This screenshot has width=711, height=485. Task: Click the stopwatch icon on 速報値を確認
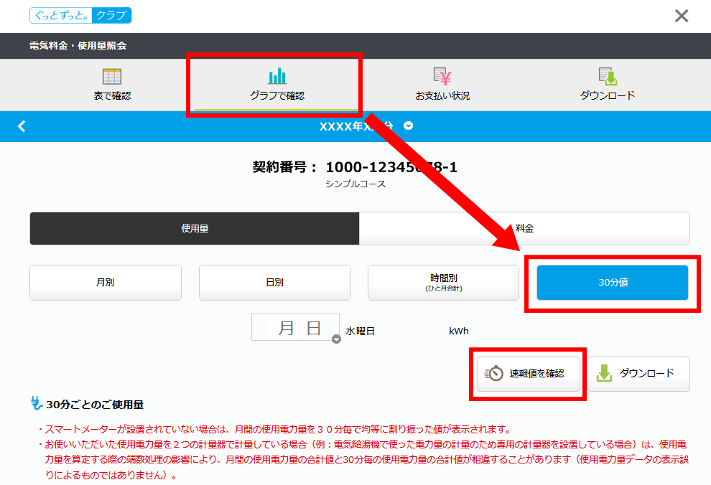point(495,373)
